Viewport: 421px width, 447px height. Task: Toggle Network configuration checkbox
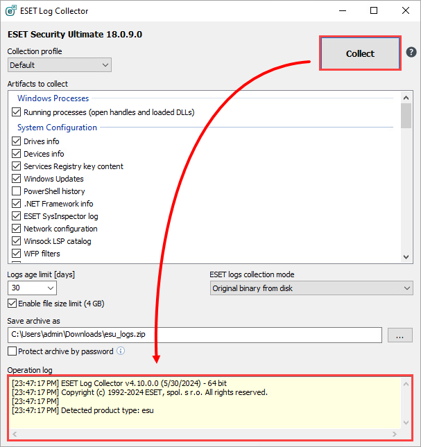pyautogui.click(x=16, y=229)
